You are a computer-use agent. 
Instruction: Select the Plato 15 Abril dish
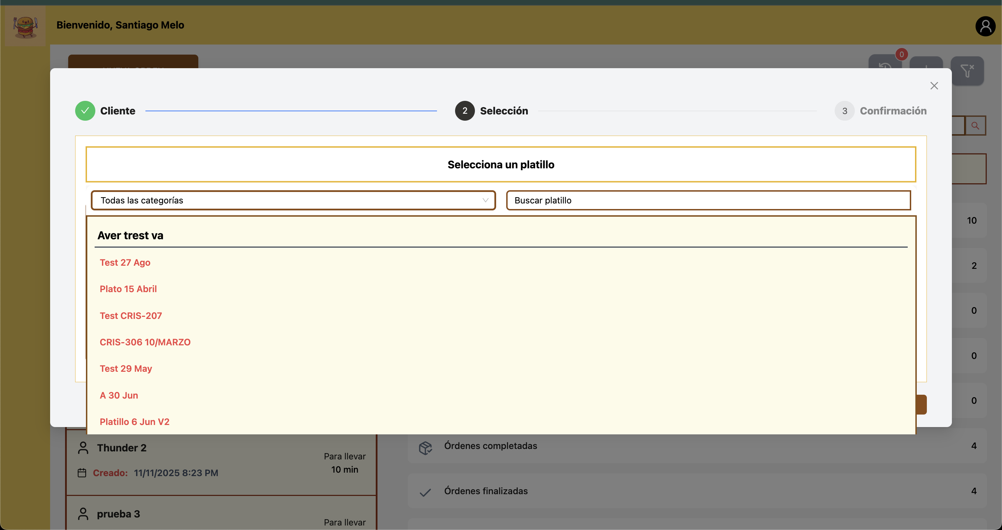pyautogui.click(x=128, y=289)
